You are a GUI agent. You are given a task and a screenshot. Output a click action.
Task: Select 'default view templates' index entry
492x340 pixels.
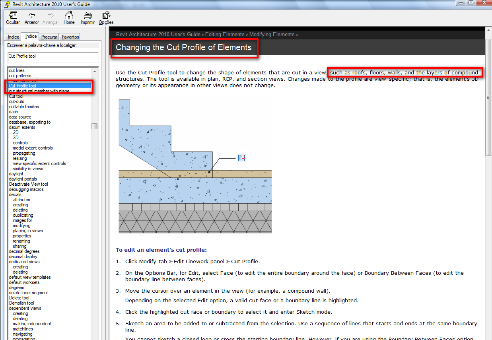pos(30,277)
